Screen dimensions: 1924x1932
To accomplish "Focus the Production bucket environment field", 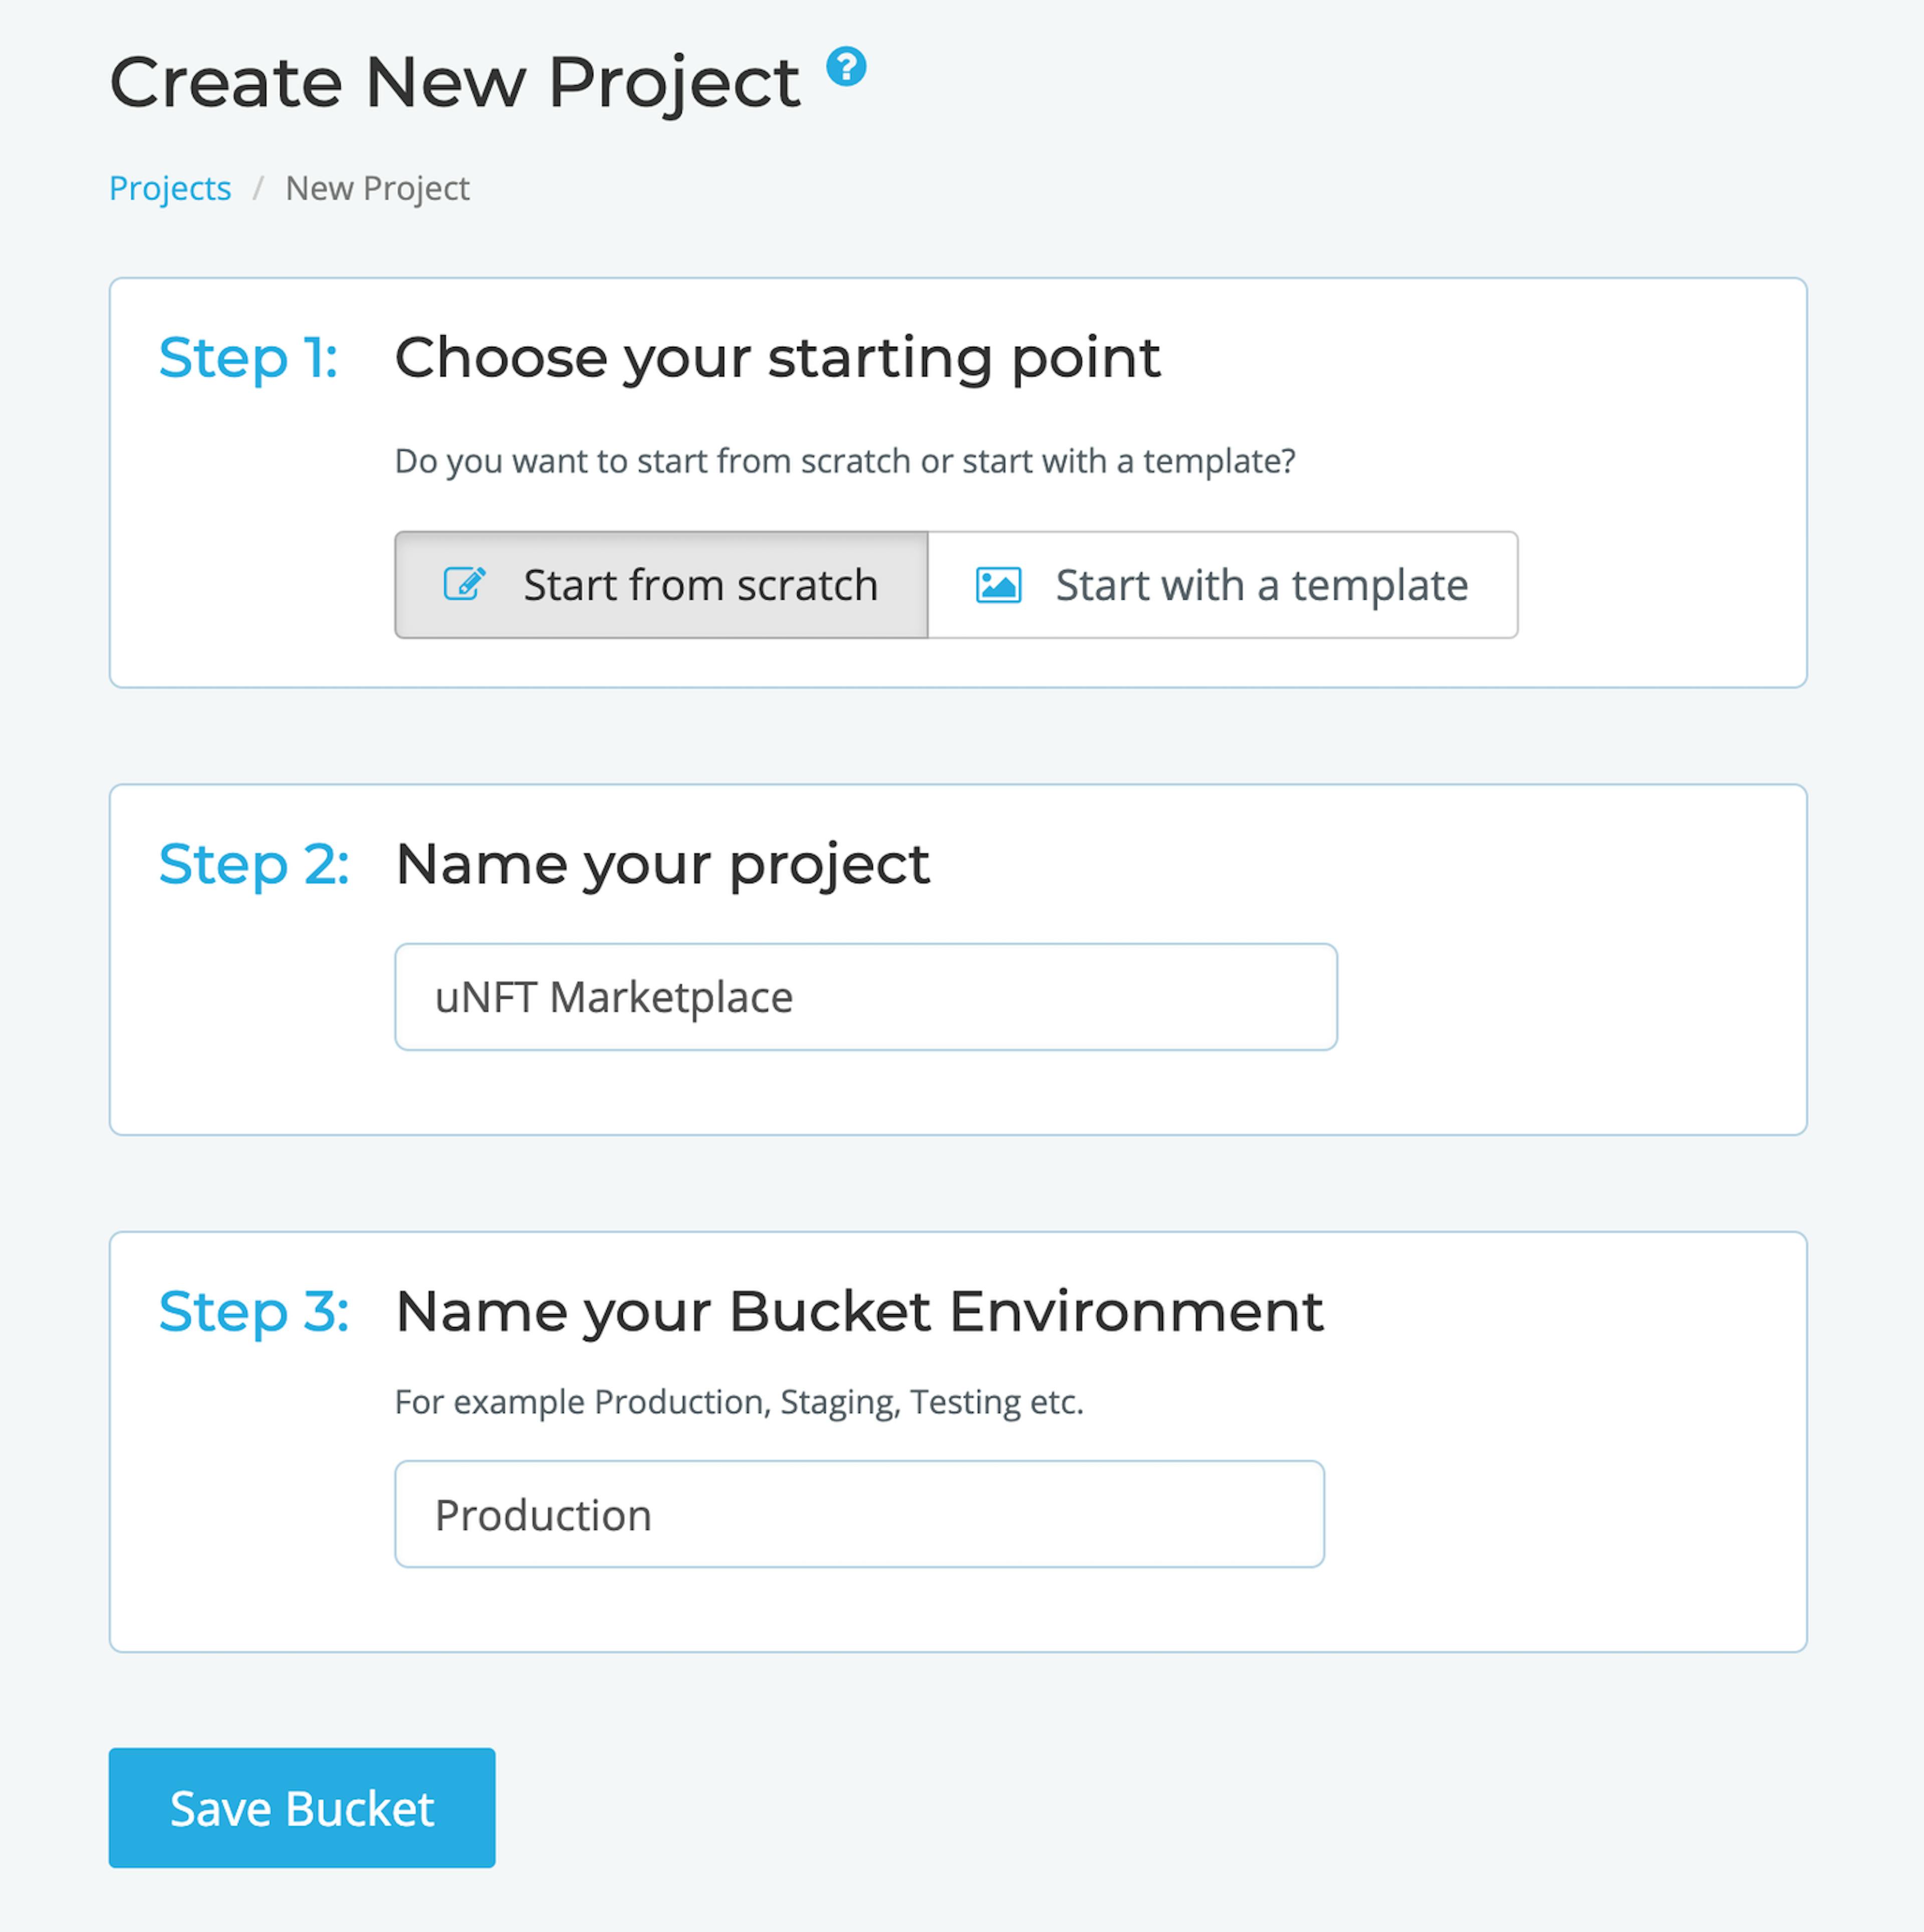I will (860, 1514).
